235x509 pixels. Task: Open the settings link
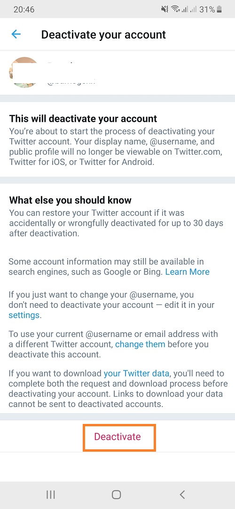coord(24,315)
